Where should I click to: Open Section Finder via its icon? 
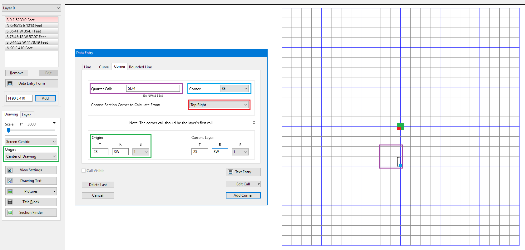pyautogui.click(x=10, y=213)
